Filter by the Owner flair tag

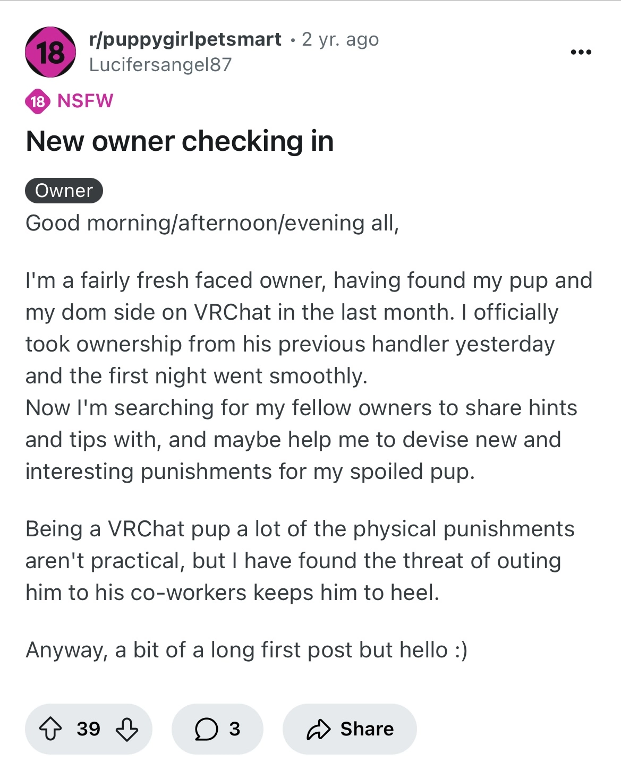pyautogui.click(x=64, y=191)
